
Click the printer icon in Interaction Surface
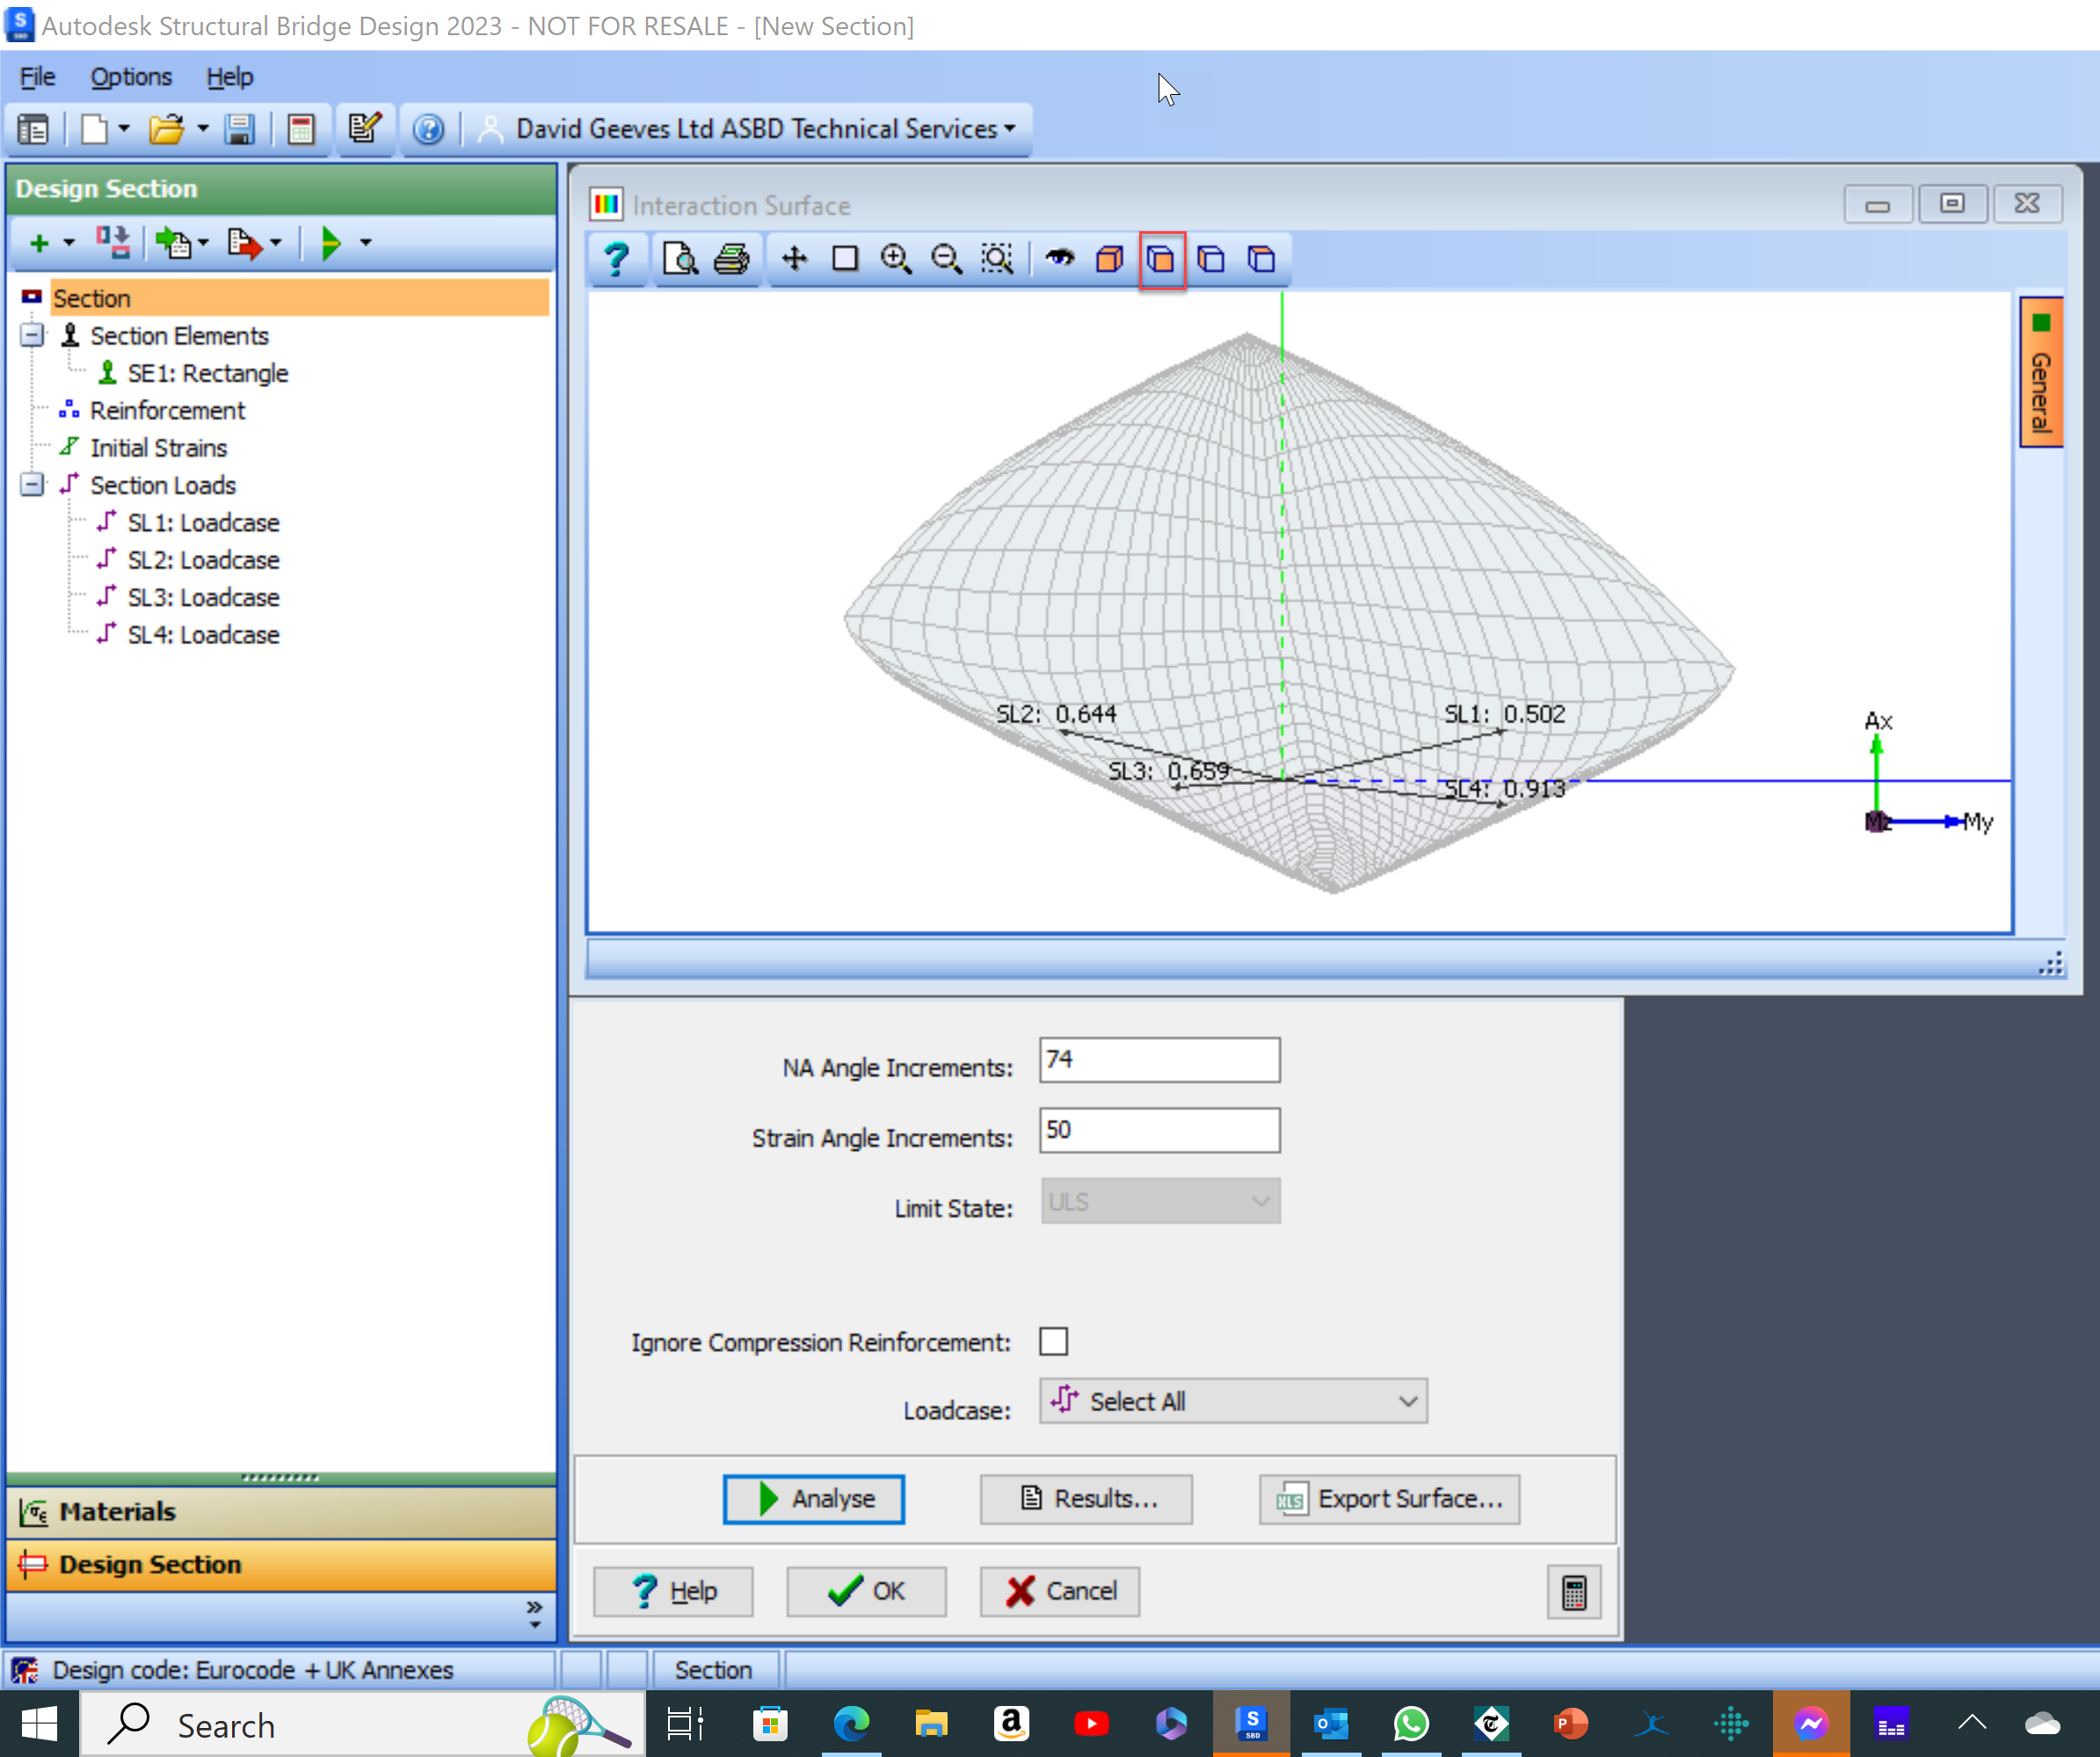(732, 259)
